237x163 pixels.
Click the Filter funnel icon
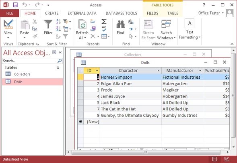click(x=48, y=24)
